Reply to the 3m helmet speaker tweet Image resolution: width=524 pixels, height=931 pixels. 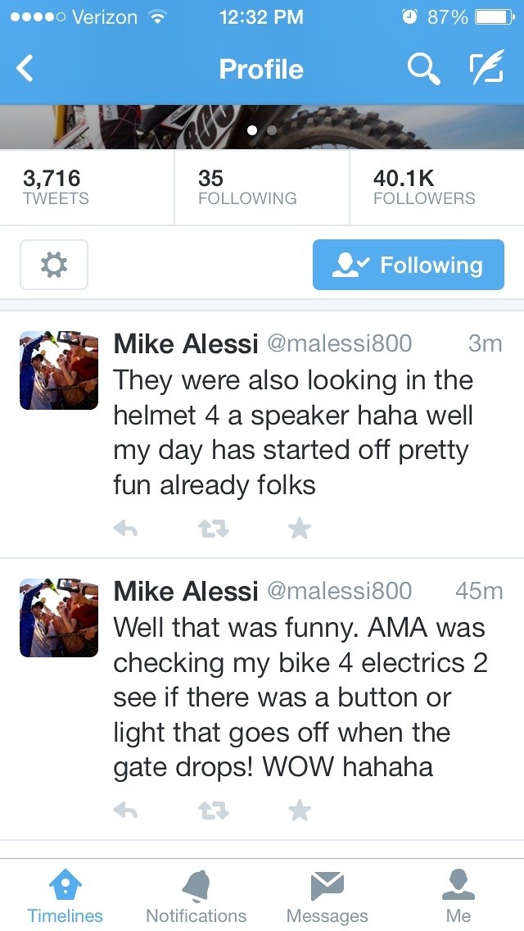pyautogui.click(x=124, y=528)
